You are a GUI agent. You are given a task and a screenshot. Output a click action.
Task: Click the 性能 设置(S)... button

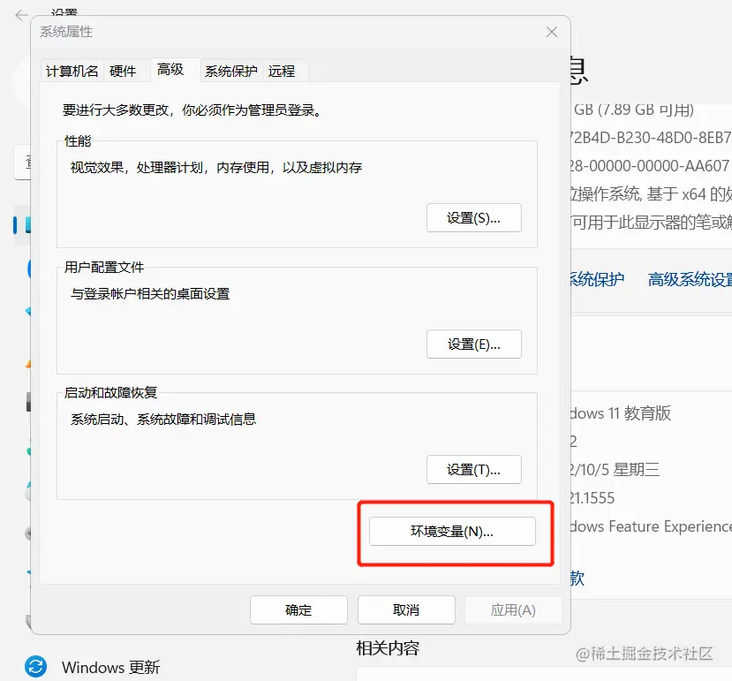(x=474, y=217)
